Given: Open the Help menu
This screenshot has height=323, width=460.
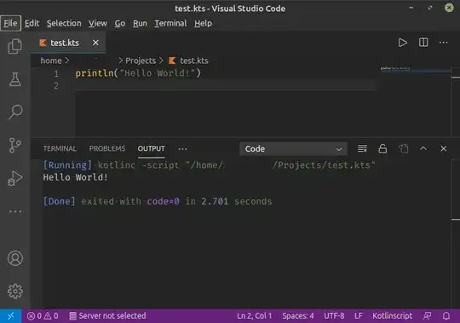Looking at the screenshot, I should pos(203,23).
